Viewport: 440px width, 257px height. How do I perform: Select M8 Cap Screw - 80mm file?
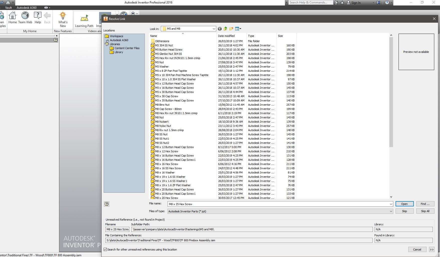tap(168, 109)
